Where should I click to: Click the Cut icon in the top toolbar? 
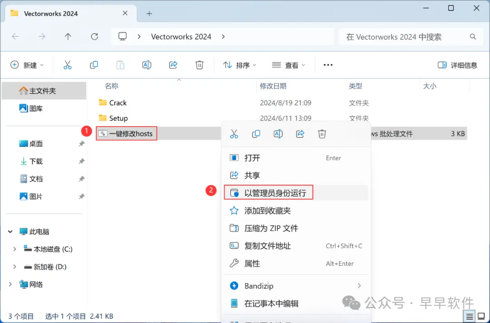pyautogui.click(x=68, y=65)
